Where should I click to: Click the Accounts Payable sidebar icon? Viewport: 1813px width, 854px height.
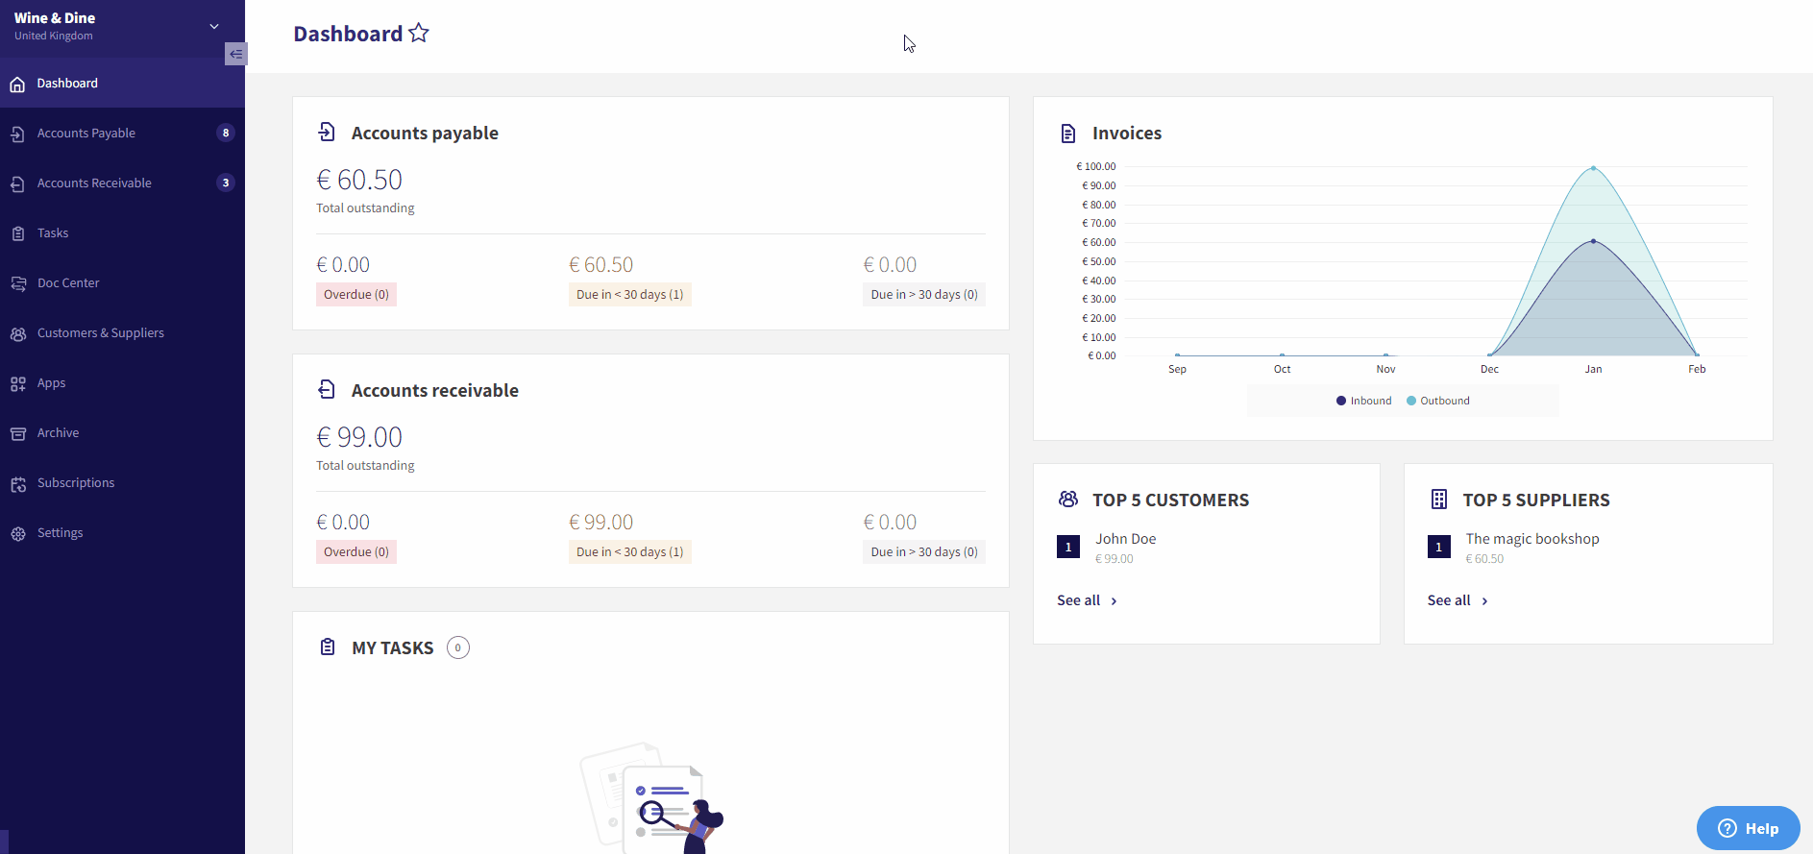(17, 134)
